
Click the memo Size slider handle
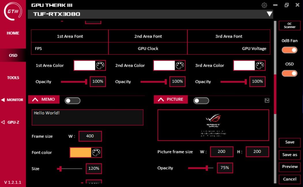coord(61,169)
